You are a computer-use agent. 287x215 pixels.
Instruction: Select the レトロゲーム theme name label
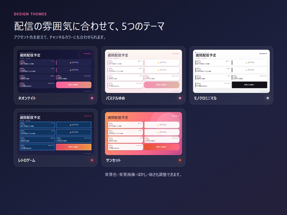(27, 160)
